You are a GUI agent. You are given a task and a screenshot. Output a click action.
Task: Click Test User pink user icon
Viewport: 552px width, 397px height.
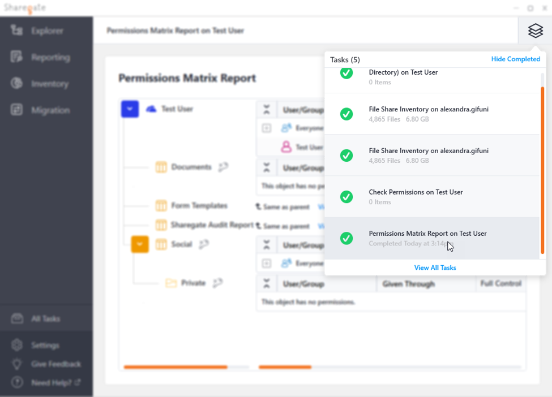tap(286, 147)
